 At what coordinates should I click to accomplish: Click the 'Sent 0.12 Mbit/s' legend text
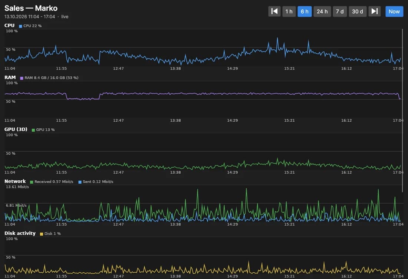point(98,182)
